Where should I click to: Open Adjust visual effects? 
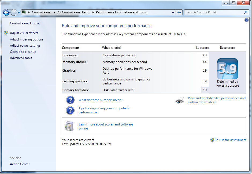24,33
